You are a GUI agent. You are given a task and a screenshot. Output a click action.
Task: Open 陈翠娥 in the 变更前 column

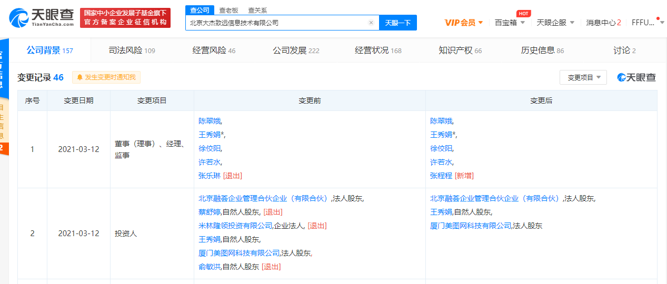pos(210,121)
